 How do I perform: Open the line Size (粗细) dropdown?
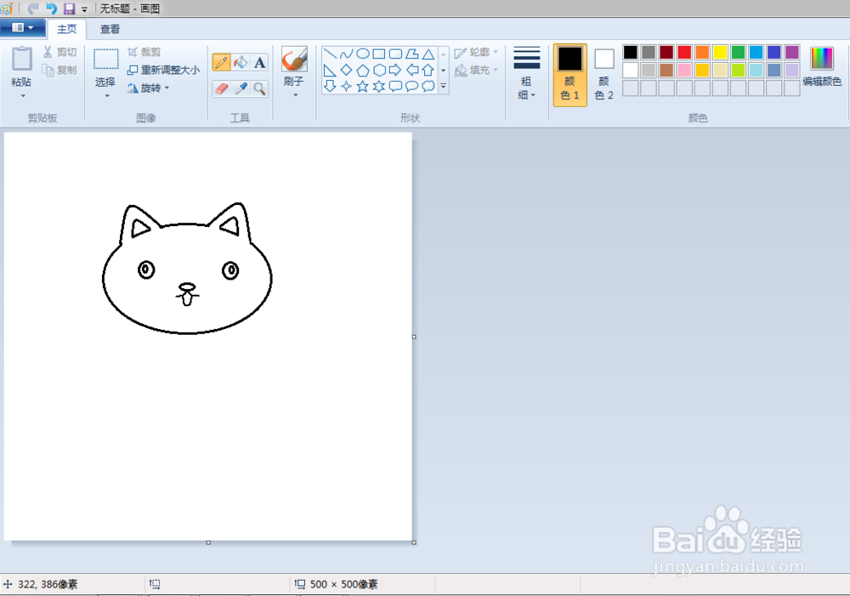coord(526,74)
